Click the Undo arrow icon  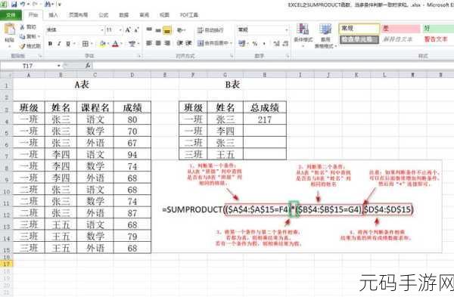(x=23, y=4)
